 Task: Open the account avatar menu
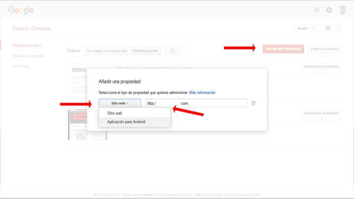point(342,10)
